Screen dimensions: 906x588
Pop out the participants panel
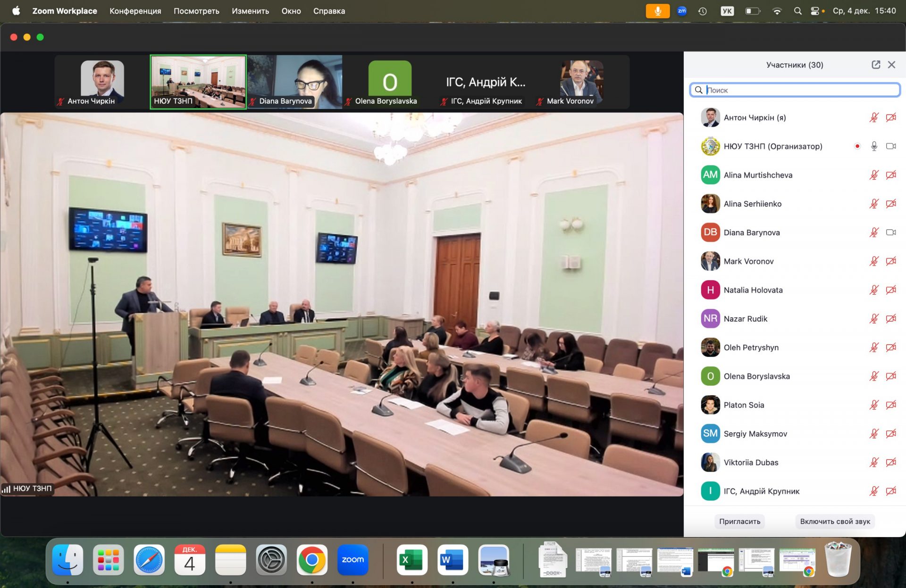coord(876,65)
